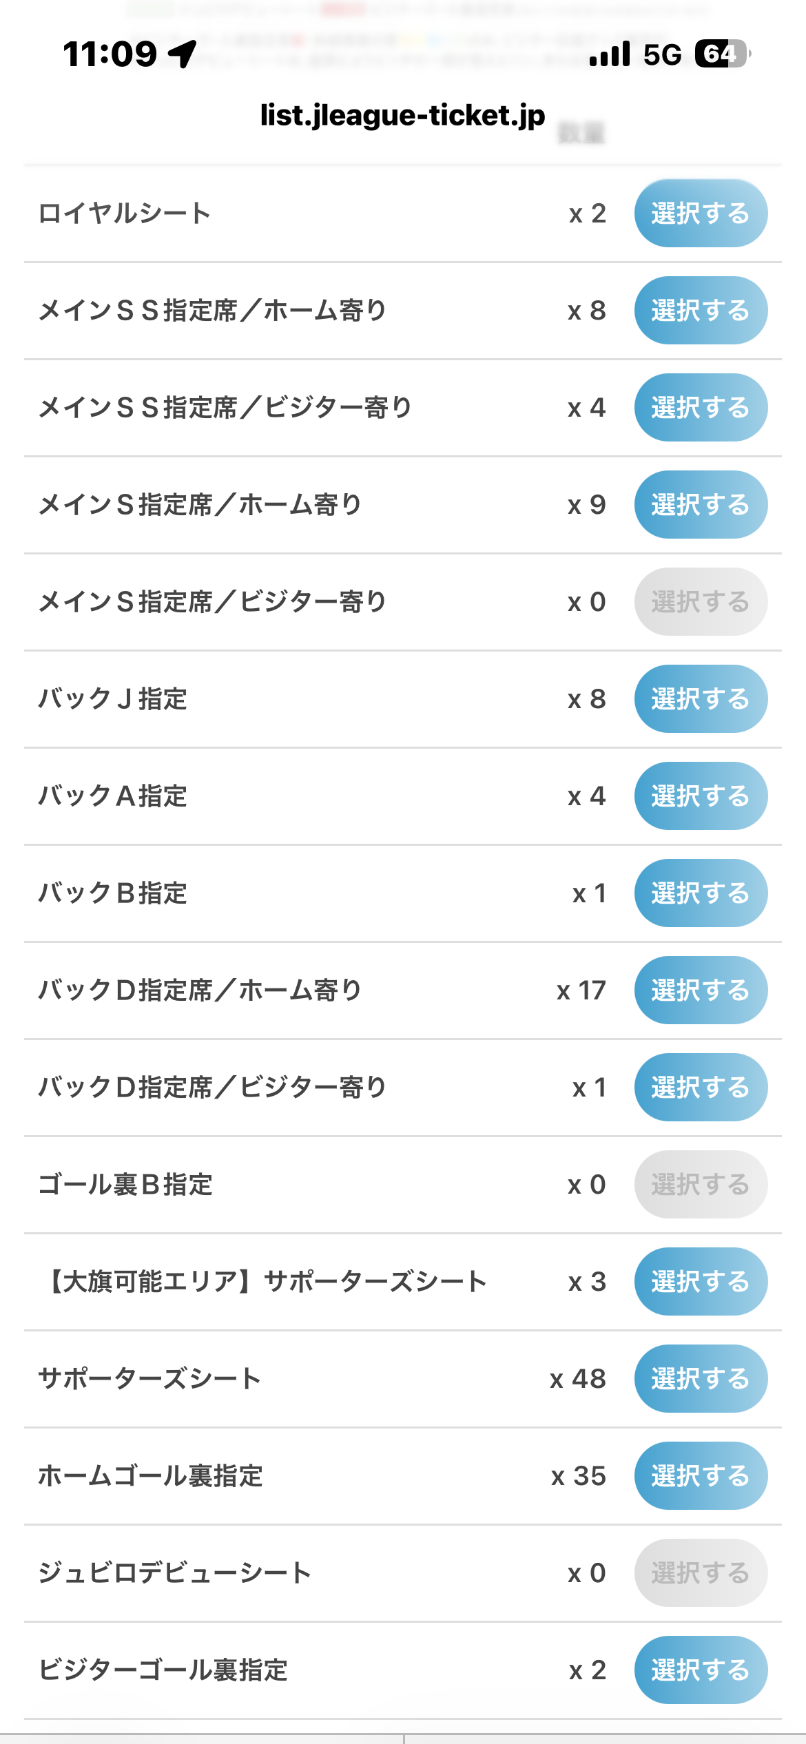Choose ホームゴール裏指定 選択する button
806x1744 pixels.
pos(700,1476)
